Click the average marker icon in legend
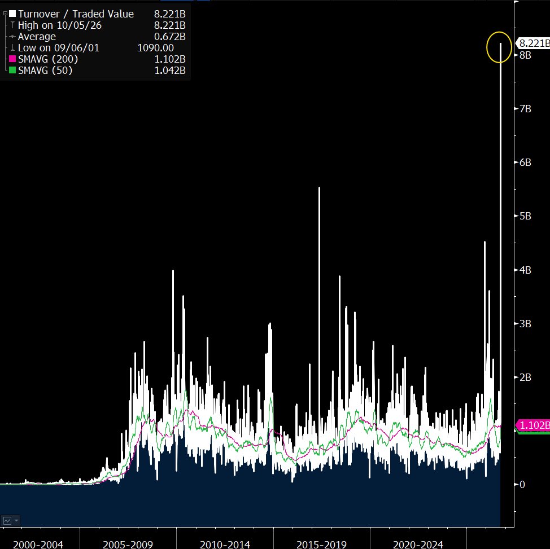The width and height of the screenshot is (550, 549). pyautogui.click(x=12, y=37)
